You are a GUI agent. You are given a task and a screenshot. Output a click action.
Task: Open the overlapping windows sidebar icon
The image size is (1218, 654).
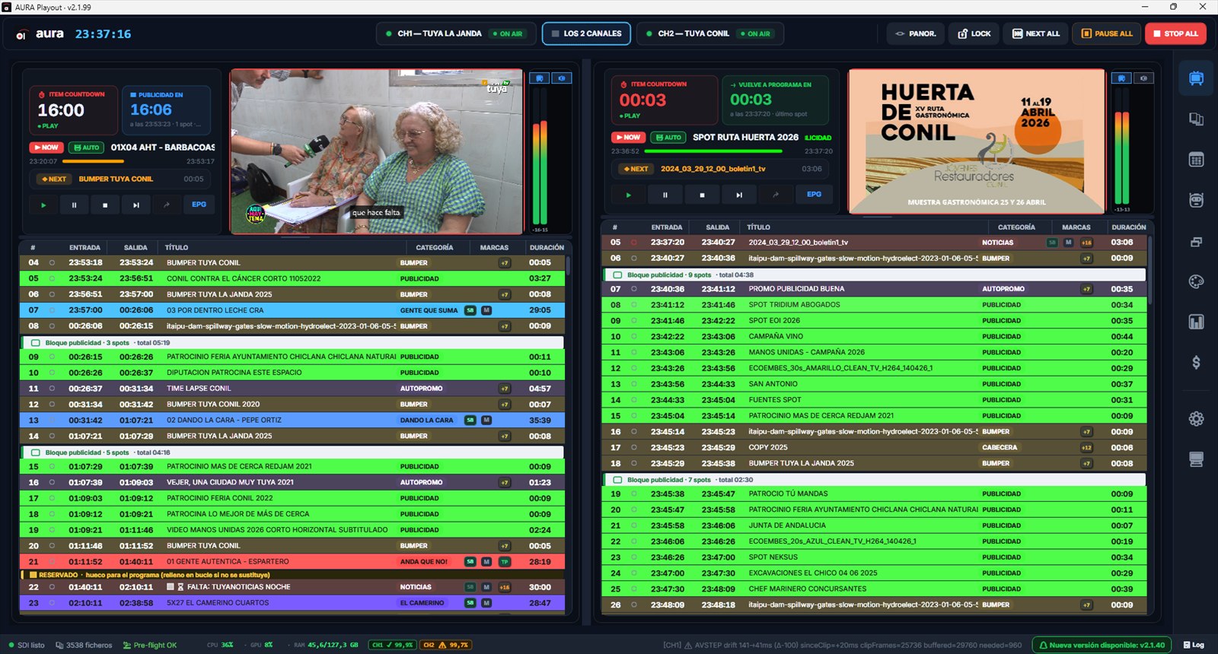point(1196,242)
